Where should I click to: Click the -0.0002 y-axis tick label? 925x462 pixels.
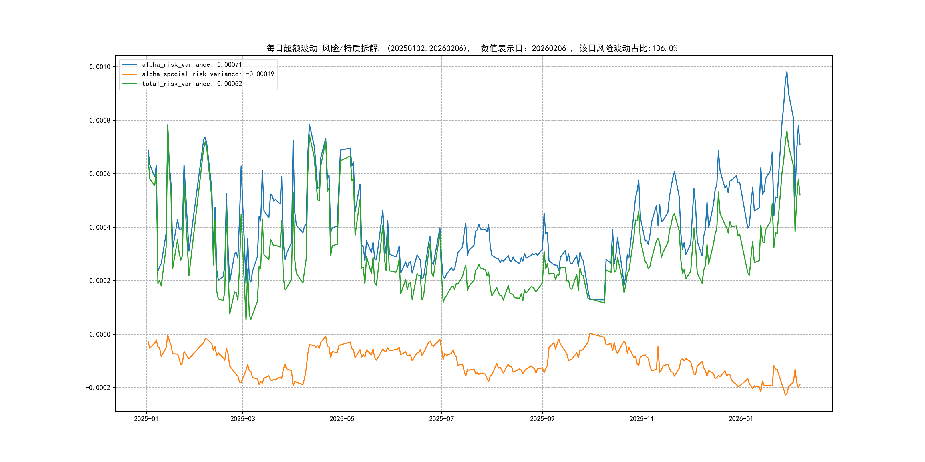(x=98, y=388)
